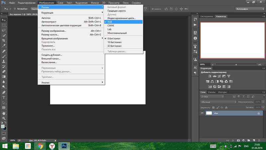The image size is (266, 150).
Task: Switch to the Гистограмма tab
Action: (207, 16)
